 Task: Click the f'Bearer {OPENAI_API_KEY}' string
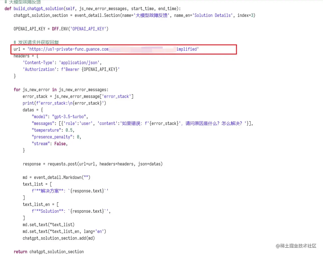click(x=90, y=69)
